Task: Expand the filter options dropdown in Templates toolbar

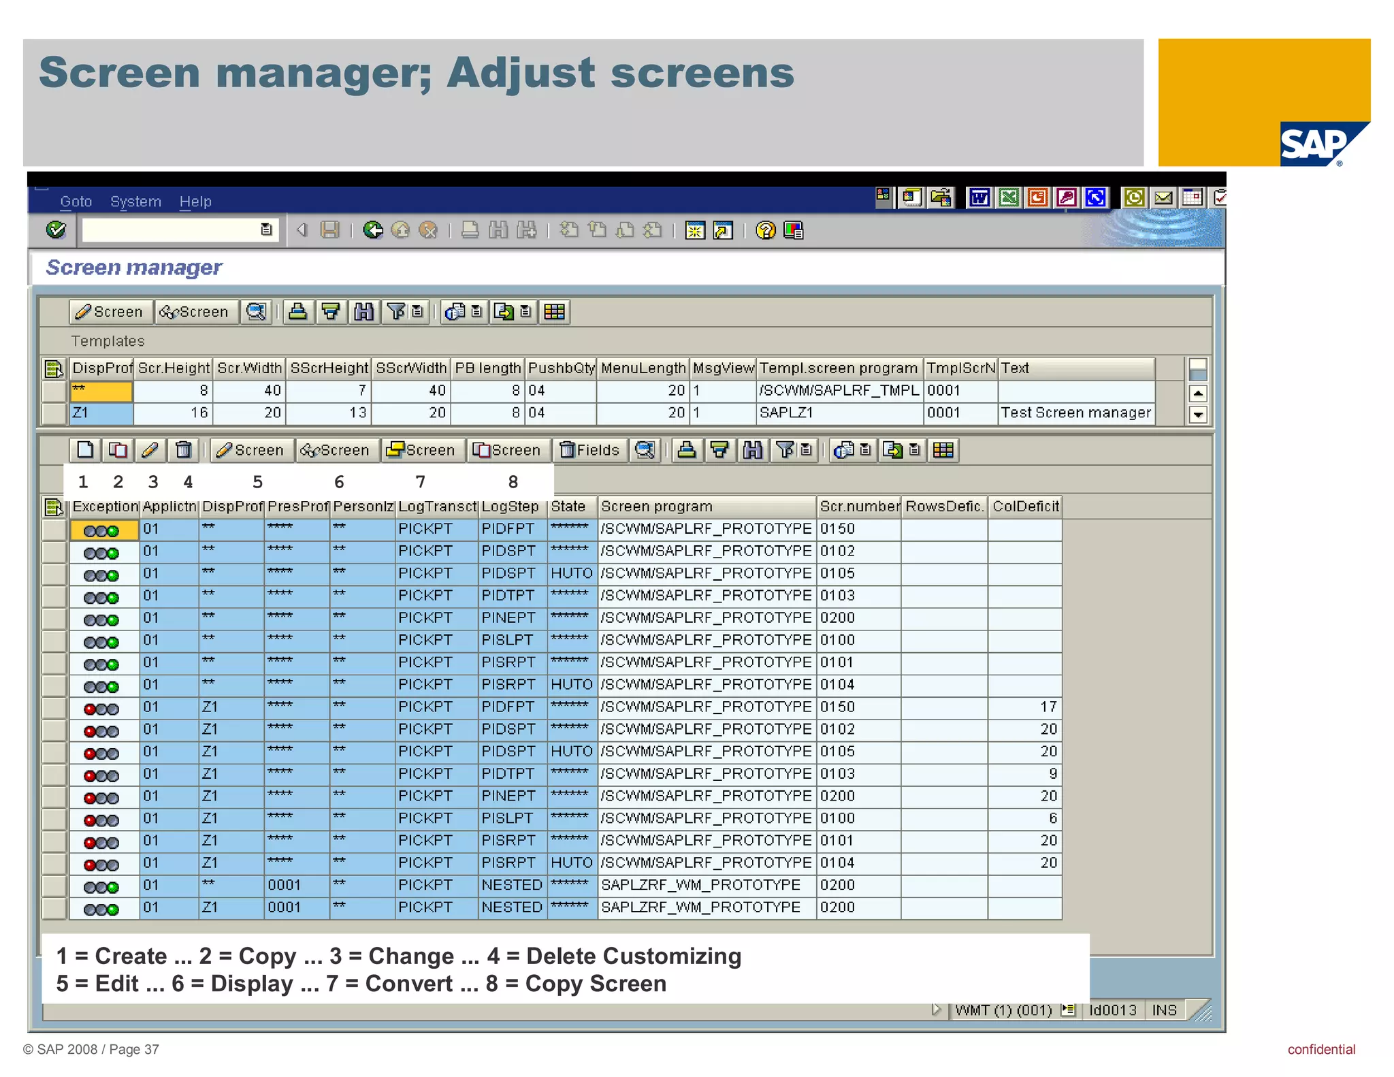Action: (x=417, y=312)
